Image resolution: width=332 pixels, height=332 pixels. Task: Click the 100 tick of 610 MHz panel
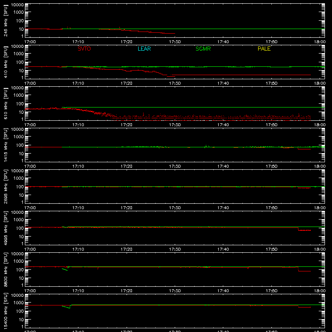20,104
